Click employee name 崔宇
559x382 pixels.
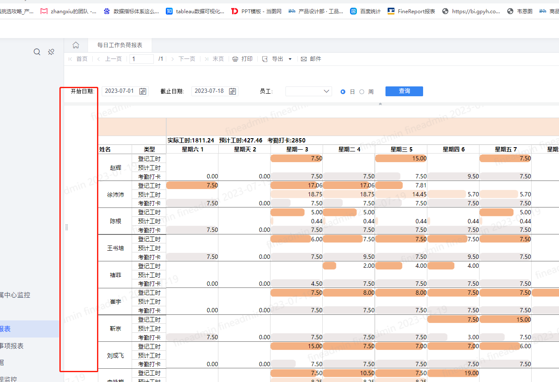[115, 302]
